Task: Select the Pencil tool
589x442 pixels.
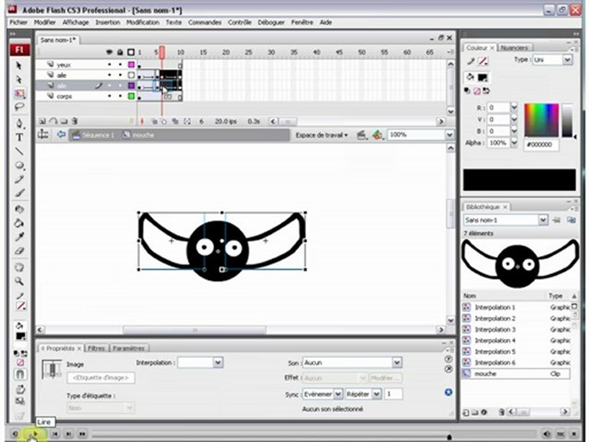Action: [20, 179]
